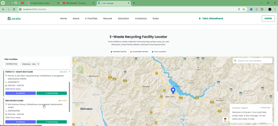The width and height of the screenshot is (278, 126).
Task: Click the 1208.59 km away text
Action: (x=13, y=89)
